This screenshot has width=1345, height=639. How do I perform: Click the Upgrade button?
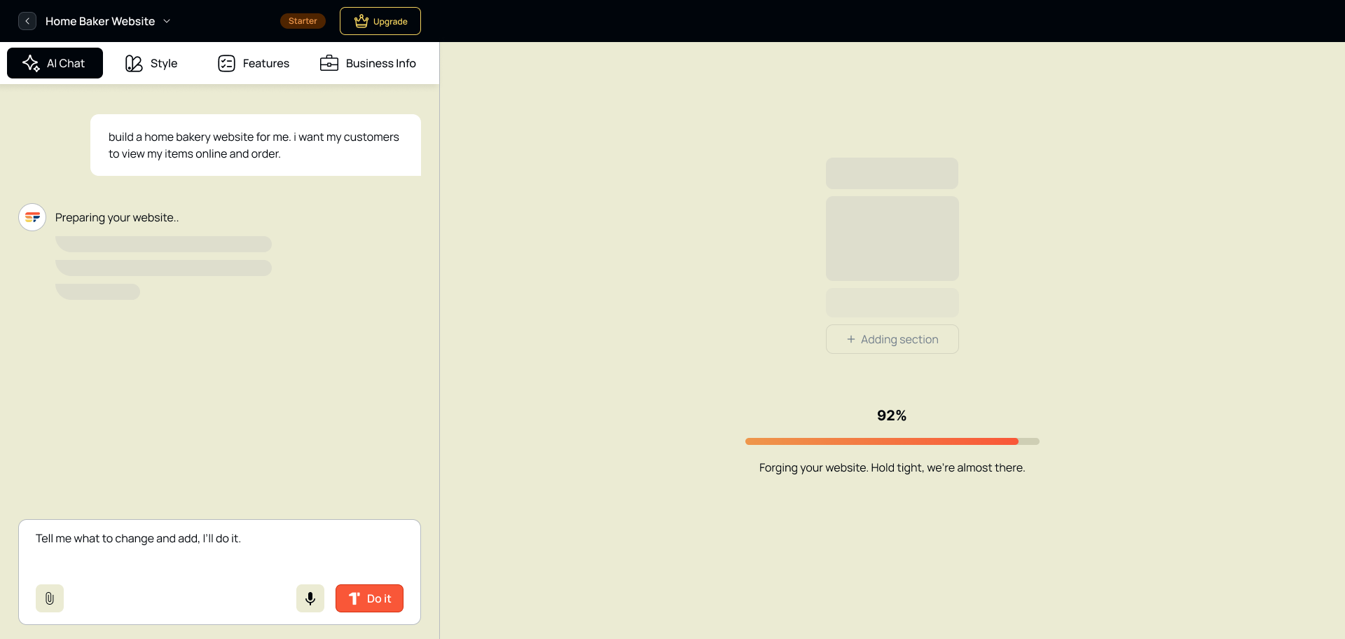380,20
